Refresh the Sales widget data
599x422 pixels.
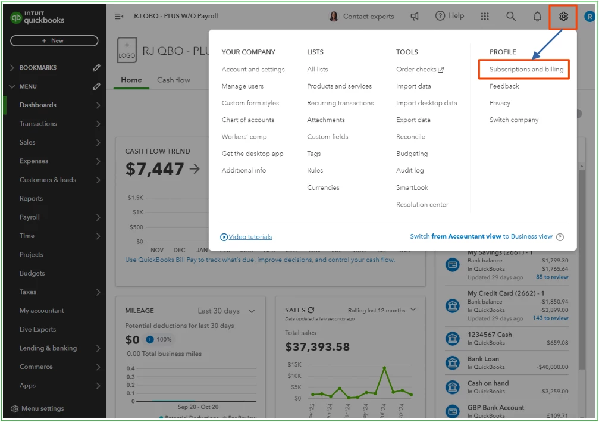click(x=311, y=310)
